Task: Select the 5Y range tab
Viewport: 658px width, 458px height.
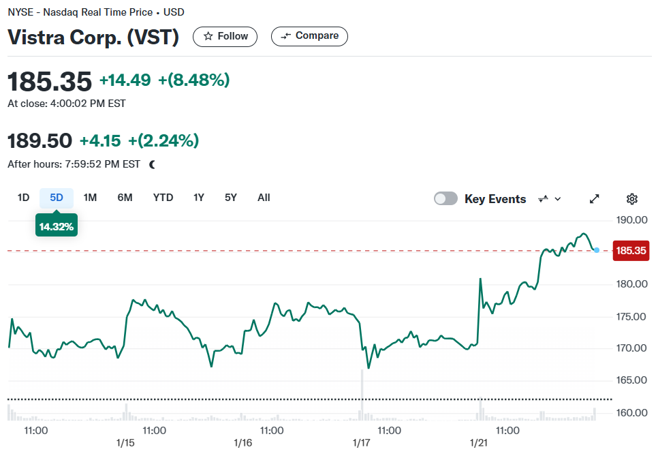Action: [231, 198]
